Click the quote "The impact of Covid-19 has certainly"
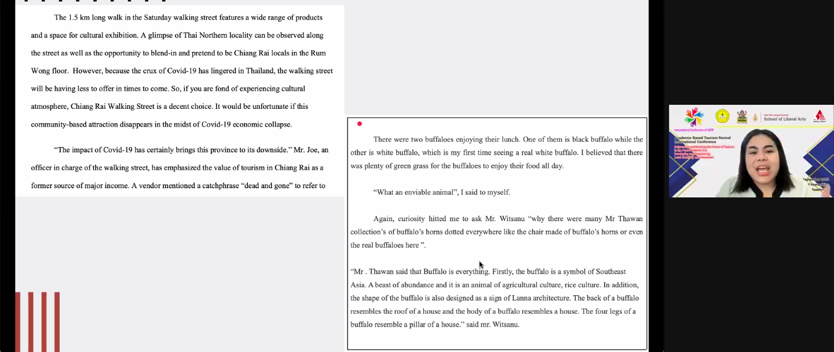This screenshot has height=352, width=834. click(191, 150)
